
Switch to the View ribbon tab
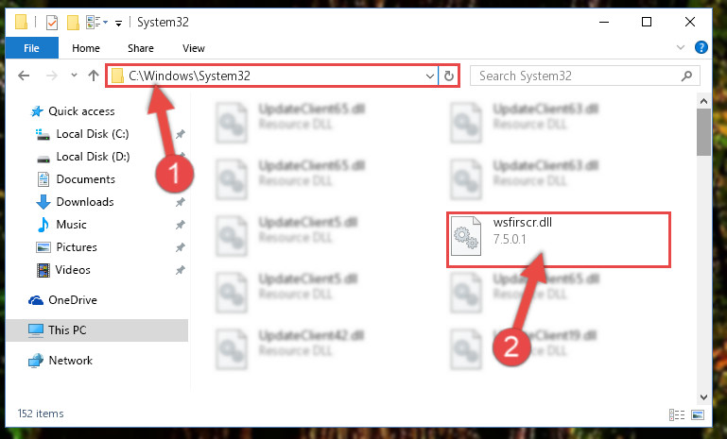point(194,48)
